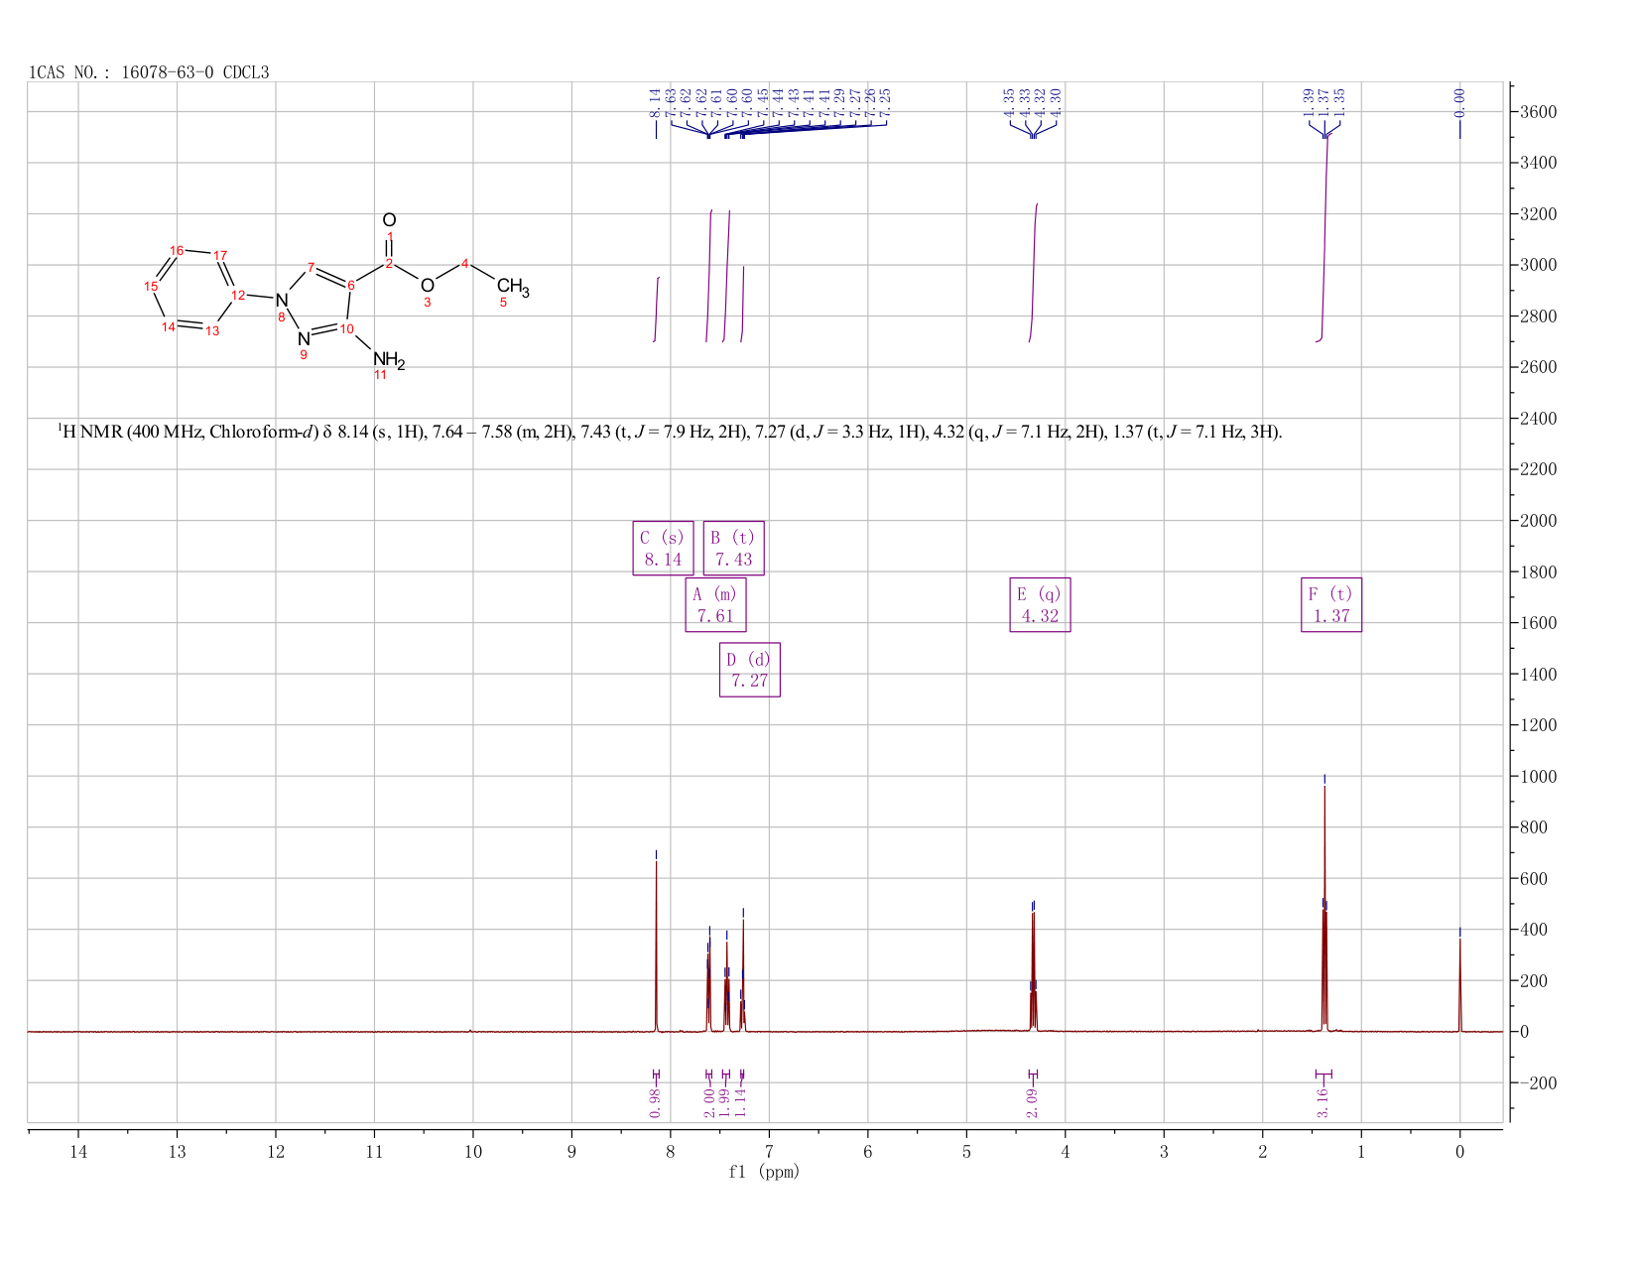Click the TMS peak at 0 ppm
This screenshot has height=1265, width=1637.
click(x=1459, y=982)
